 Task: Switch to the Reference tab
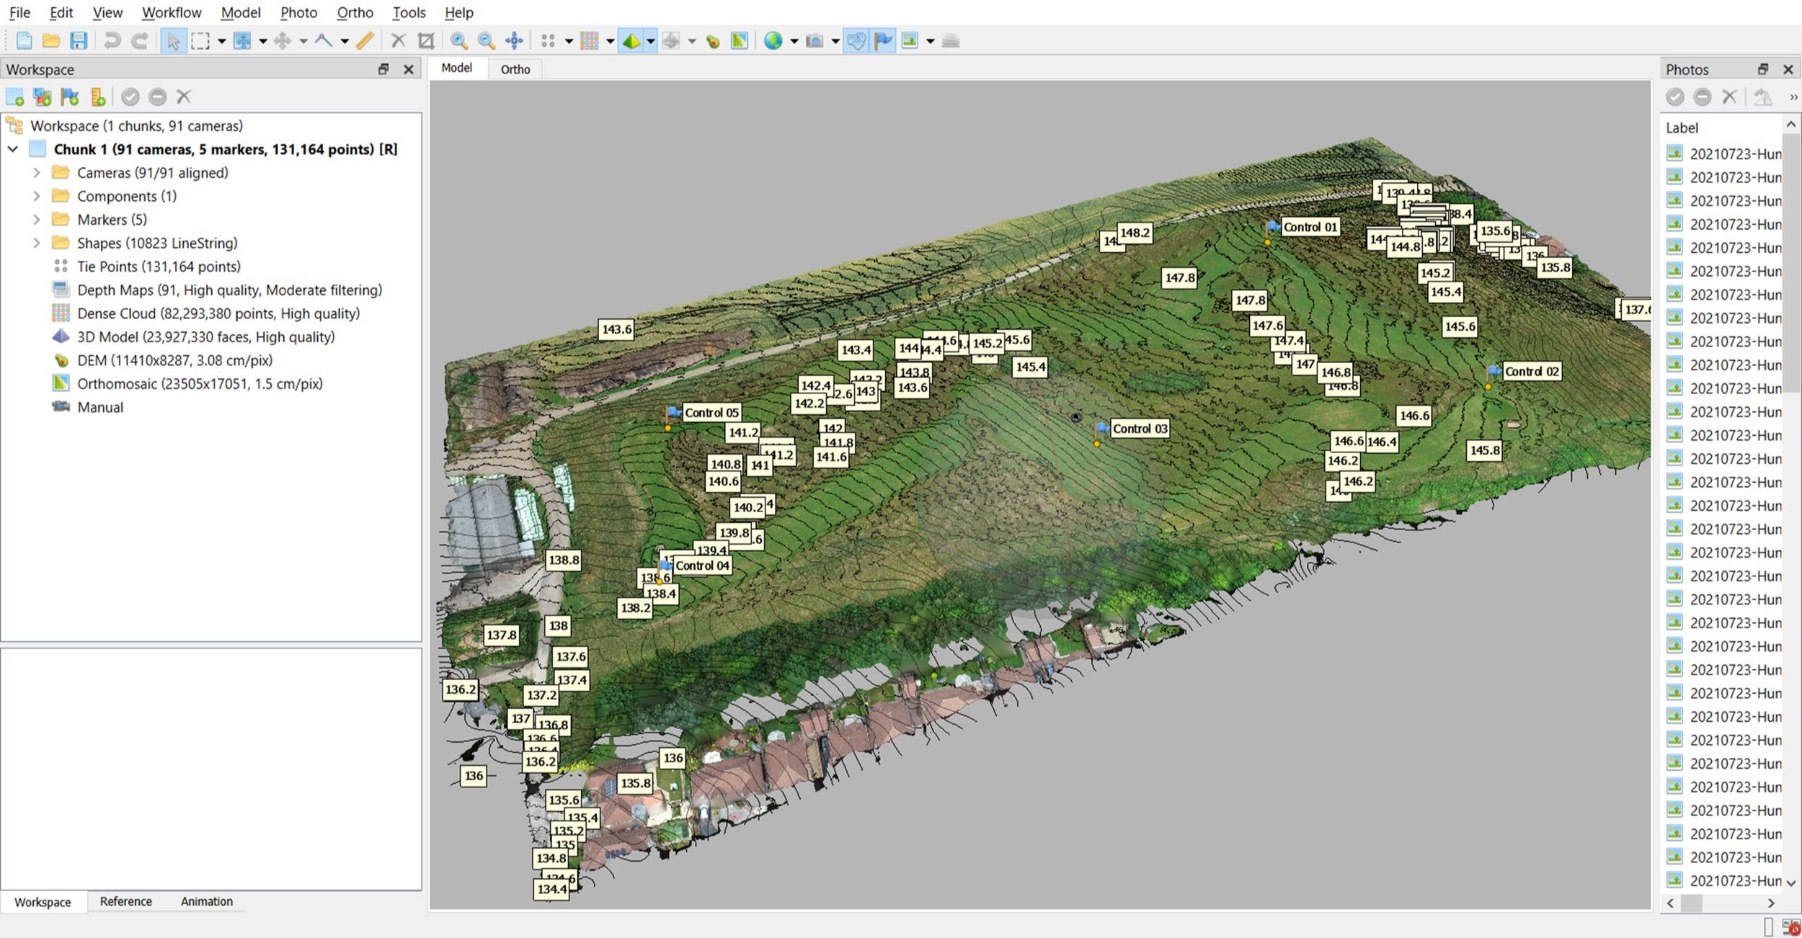125,901
